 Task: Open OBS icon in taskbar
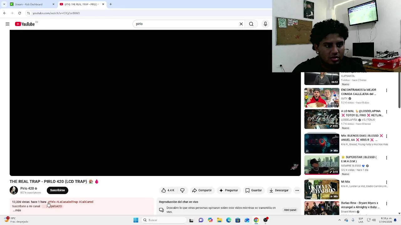[265, 220]
